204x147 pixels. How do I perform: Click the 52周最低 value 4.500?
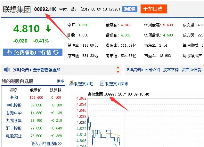point(168,35)
